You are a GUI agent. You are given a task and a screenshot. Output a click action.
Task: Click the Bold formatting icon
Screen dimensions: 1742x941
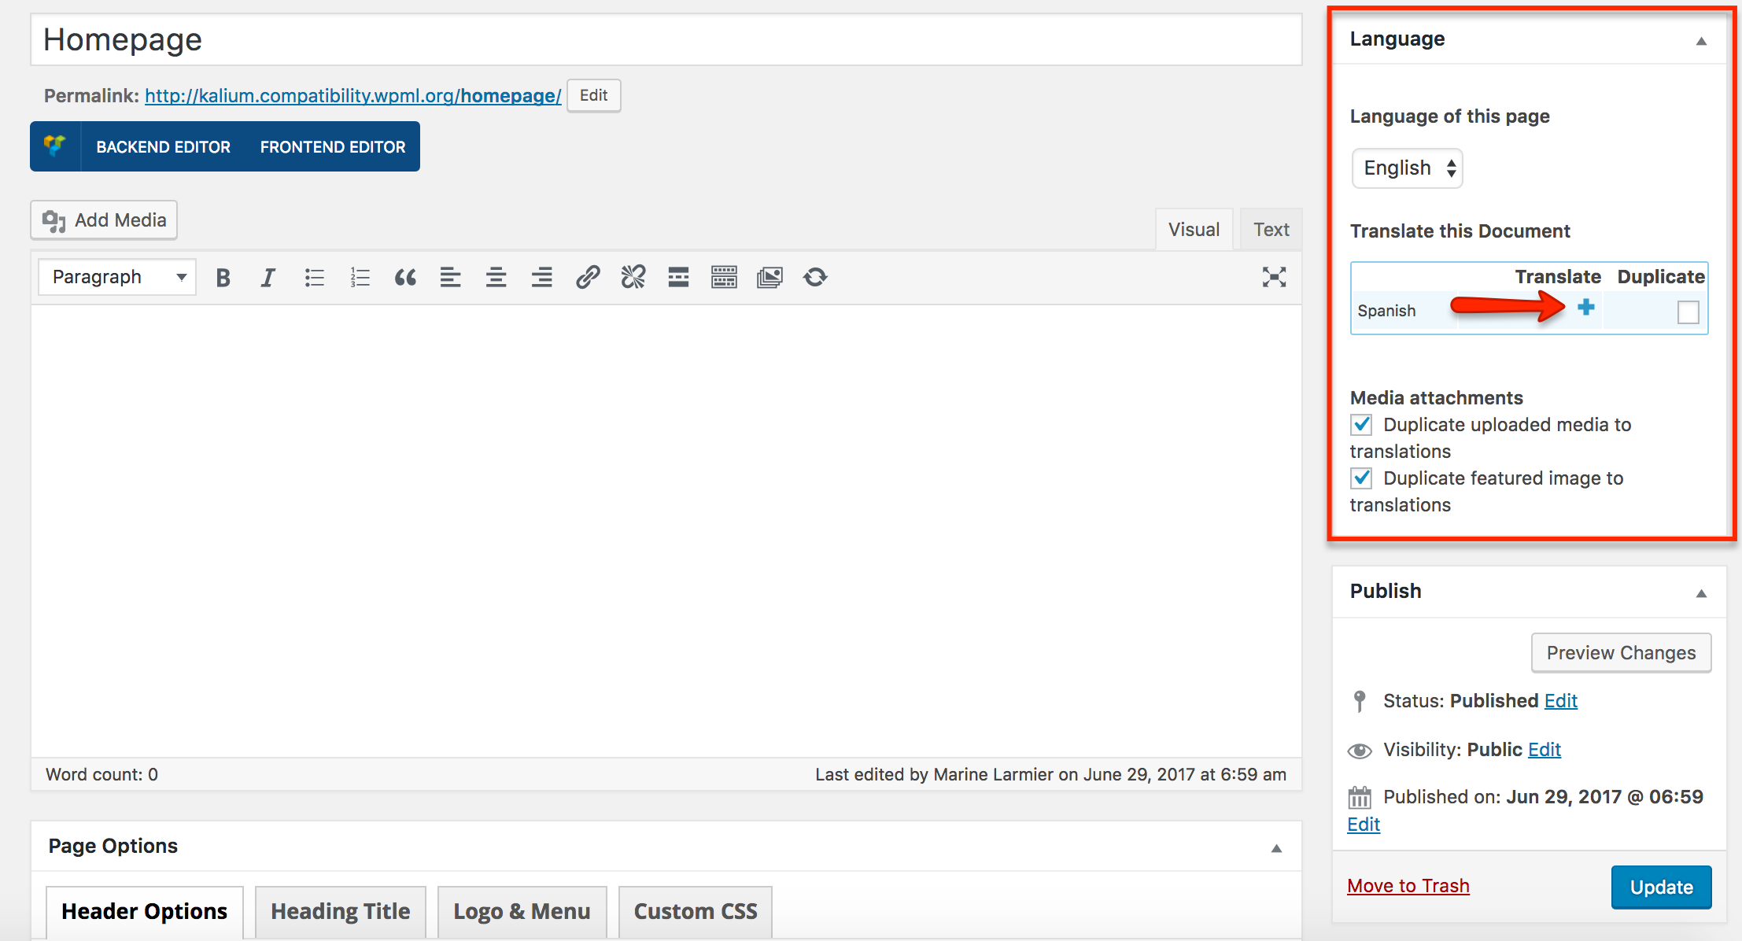[x=223, y=277]
